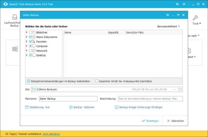Expand the Bibliothek tree node
The image size is (208, 137).
(27, 32)
